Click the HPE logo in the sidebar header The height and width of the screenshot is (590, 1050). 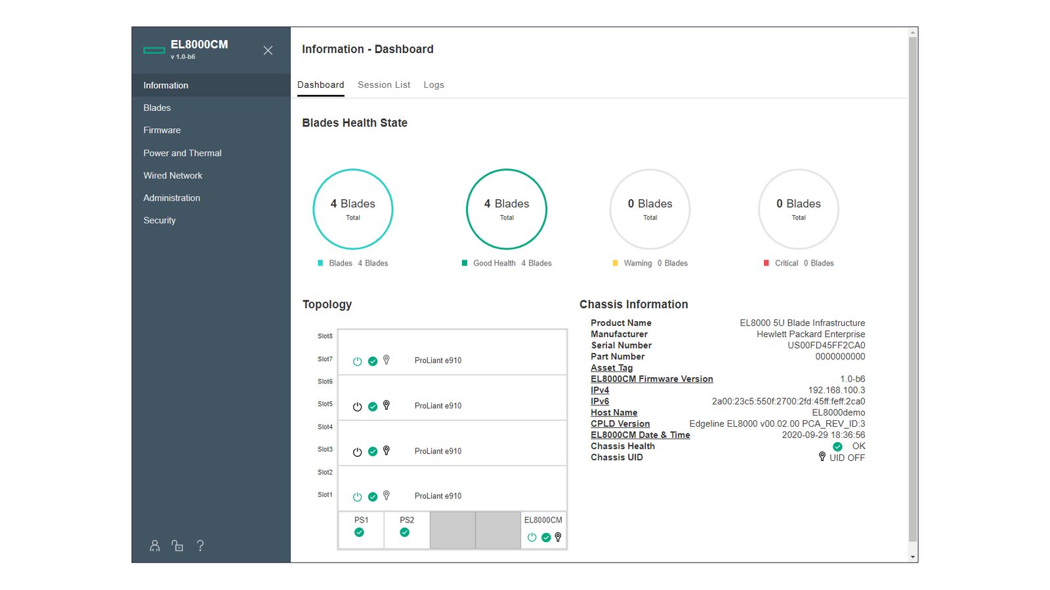click(153, 49)
